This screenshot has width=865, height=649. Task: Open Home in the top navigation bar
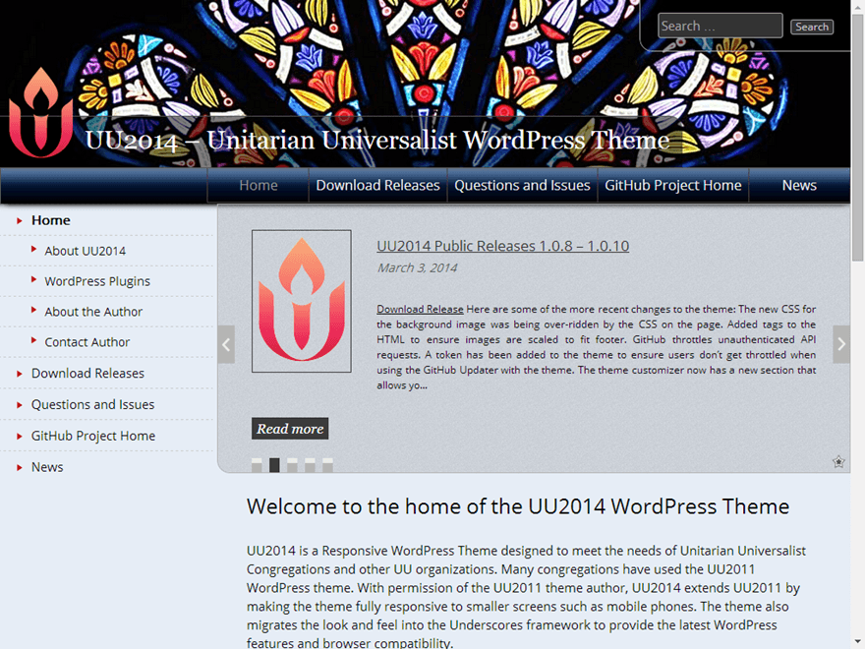coord(259,186)
